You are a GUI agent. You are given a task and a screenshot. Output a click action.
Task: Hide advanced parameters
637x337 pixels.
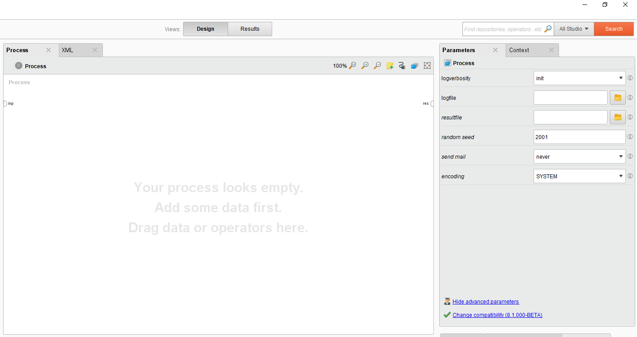click(486, 301)
